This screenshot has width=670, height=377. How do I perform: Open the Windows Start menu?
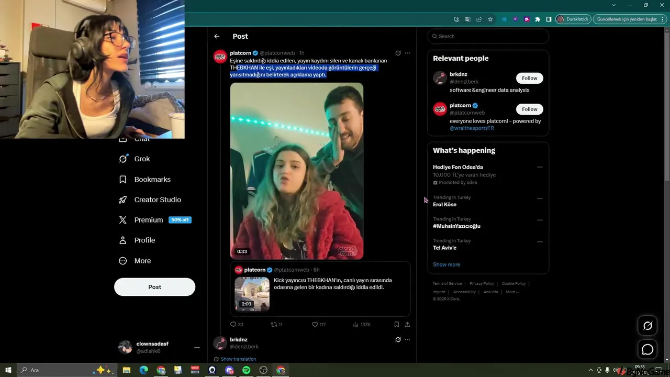pos(8,370)
